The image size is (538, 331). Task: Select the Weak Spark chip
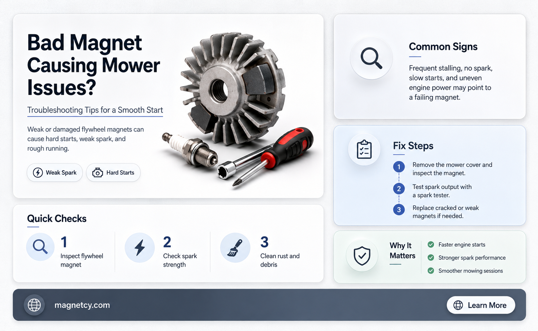click(55, 173)
